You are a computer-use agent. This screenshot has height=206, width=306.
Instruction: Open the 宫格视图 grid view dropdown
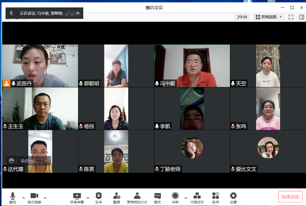[269, 17]
